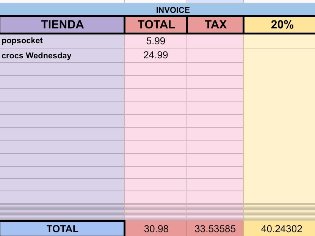Click the 20% cell in popsocket row
This screenshot has width=315, height=236.
[279, 41]
